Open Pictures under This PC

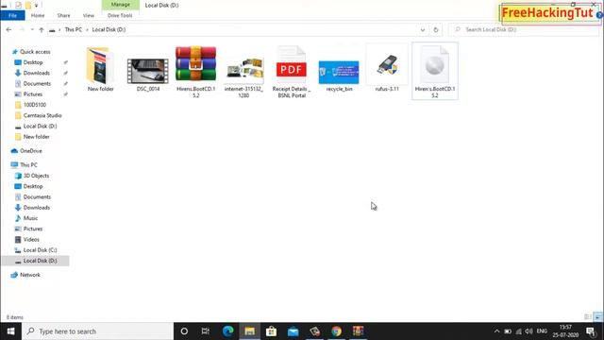[x=33, y=229]
